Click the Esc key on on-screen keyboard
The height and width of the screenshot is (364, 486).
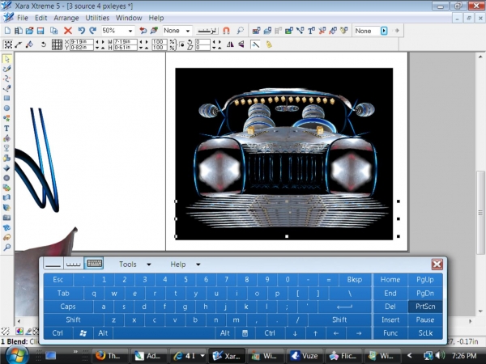(58, 280)
